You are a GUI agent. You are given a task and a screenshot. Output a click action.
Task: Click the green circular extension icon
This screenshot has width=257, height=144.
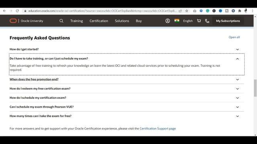click(x=208, y=11)
